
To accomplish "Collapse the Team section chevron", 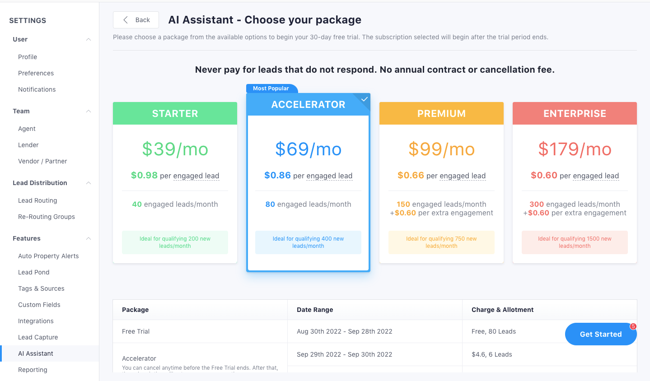I will [x=89, y=111].
